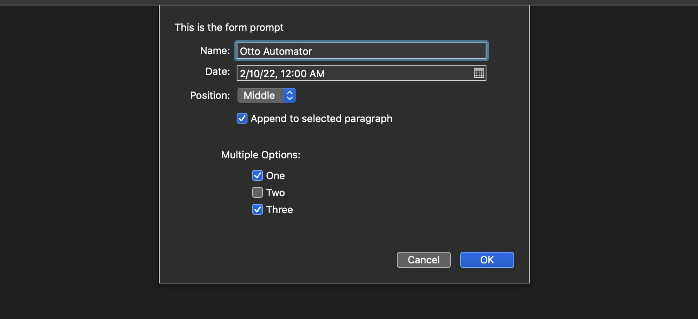Select the 2/10/22 date portion
Screen dimensions: 698x319
click(x=258, y=74)
